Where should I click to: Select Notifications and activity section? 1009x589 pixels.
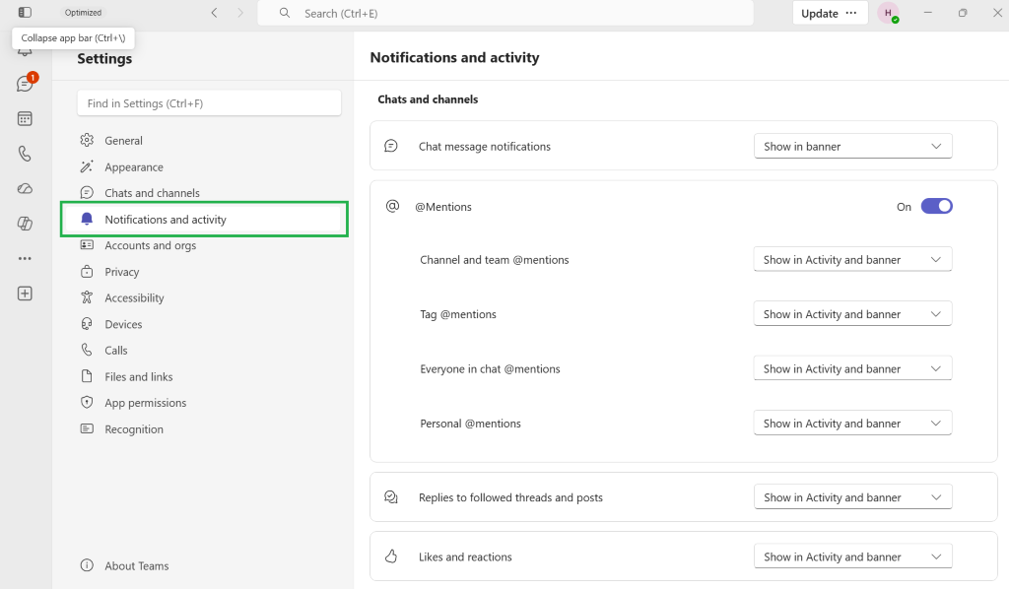[205, 220]
